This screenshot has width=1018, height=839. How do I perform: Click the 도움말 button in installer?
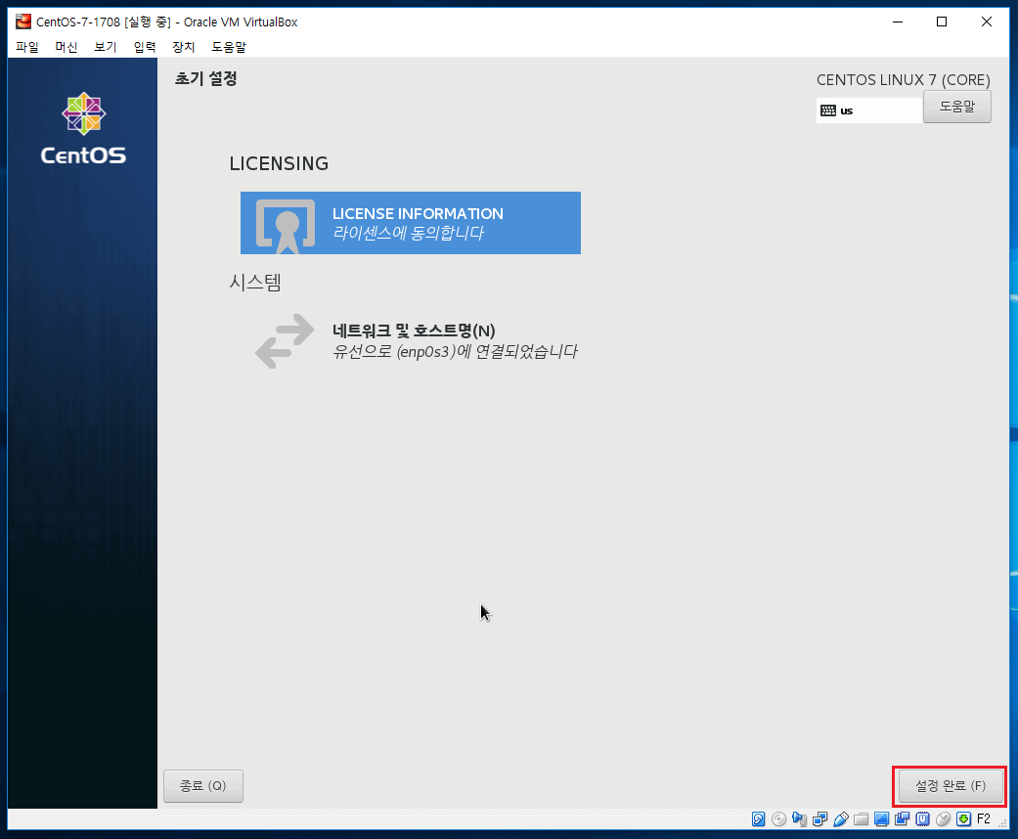click(956, 108)
